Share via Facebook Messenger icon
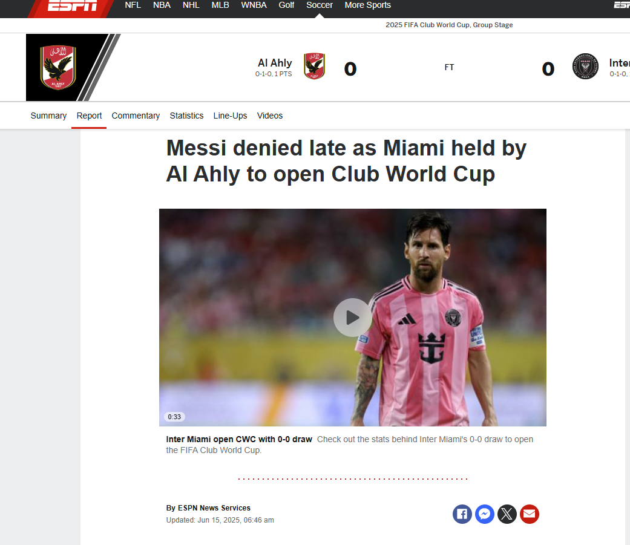This screenshot has height=545, width=630. 485,514
